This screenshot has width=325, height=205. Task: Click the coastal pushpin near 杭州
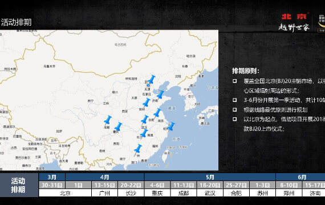(x=171, y=126)
